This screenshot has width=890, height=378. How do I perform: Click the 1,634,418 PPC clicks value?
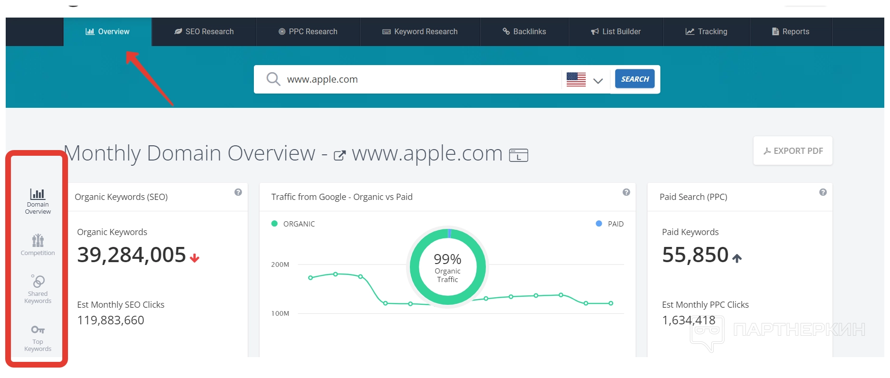click(x=689, y=321)
